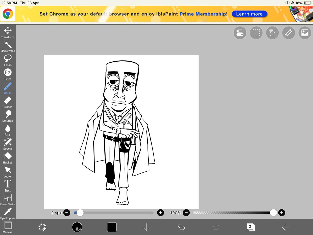Select the Transform tool
Viewport: 313px width, 235px height.
click(x=8, y=32)
